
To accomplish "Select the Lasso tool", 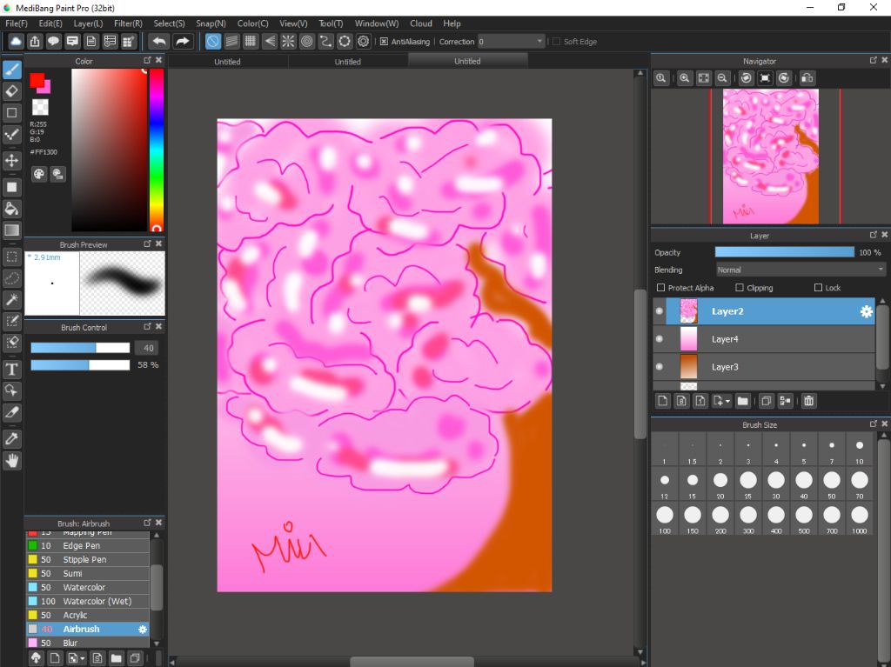I will [11, 278].
